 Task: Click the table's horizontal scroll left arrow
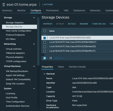pos(43,55)
